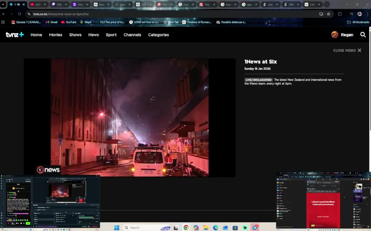Screen dimensions: 371x231
Task: Open the Chrome profile avatar
Action: pyautogui.click(x=360, y=14)
